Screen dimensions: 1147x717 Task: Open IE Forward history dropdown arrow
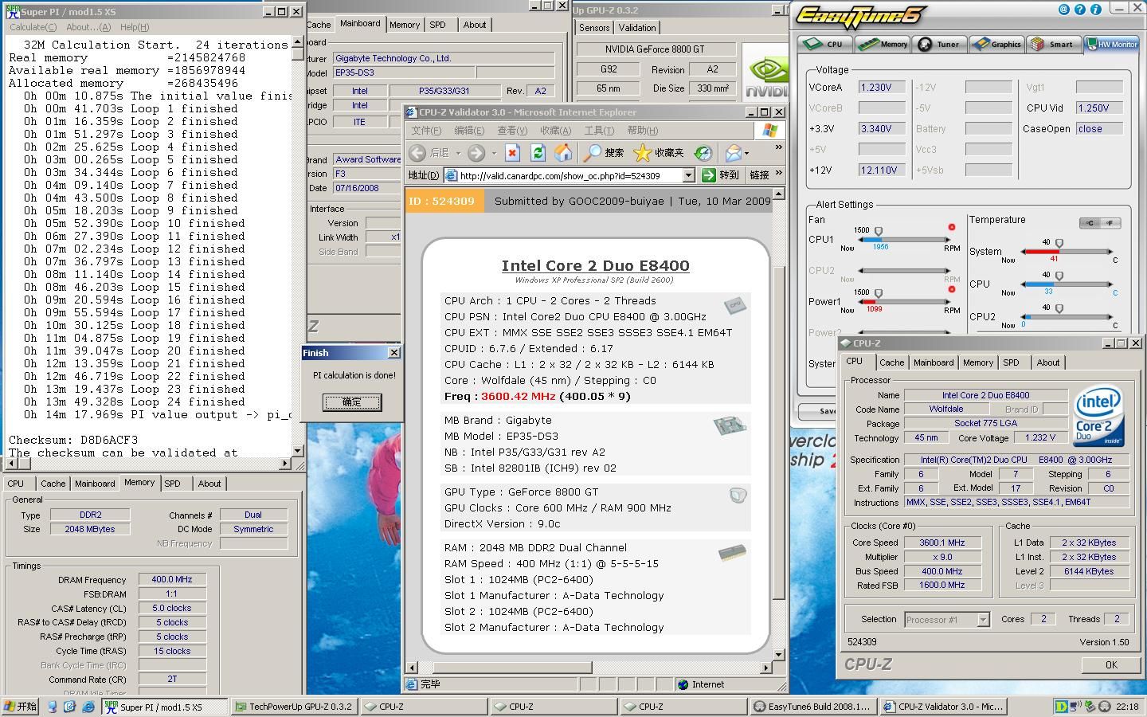[x=494, y=153]
